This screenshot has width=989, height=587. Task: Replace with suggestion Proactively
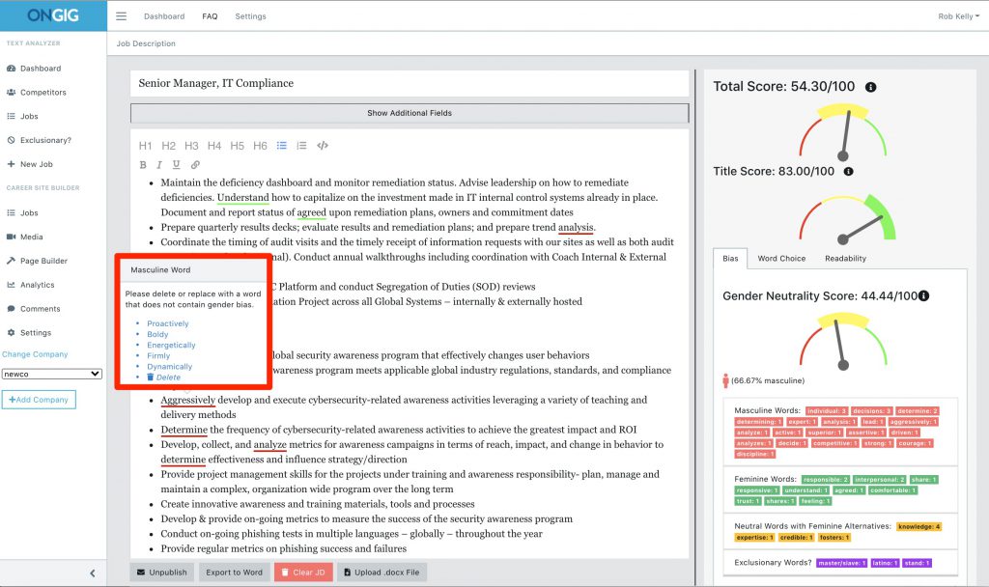pyautogui.click(x=168, y=323)
